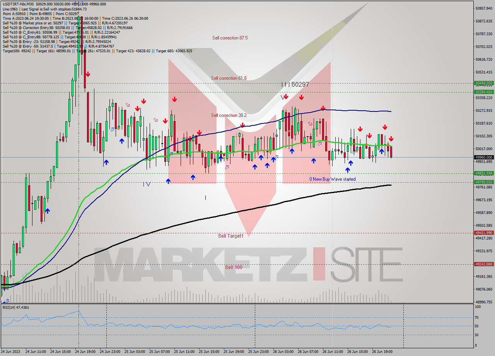Viewport: 495px width, 356px height.
Task: Click the 49331.975 price axis value
Action: (x=484, y=251)
